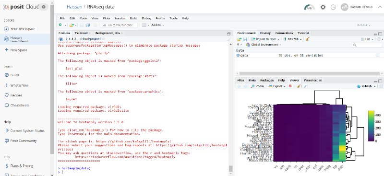Click the New File green plus icon
Viewport: 384px width, 176px height.
pos(60,25)
